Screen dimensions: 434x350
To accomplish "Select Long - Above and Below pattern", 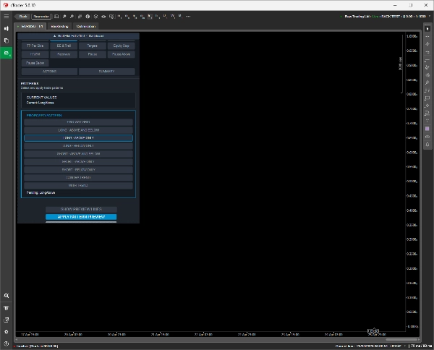I will click(x=78, y=130).
